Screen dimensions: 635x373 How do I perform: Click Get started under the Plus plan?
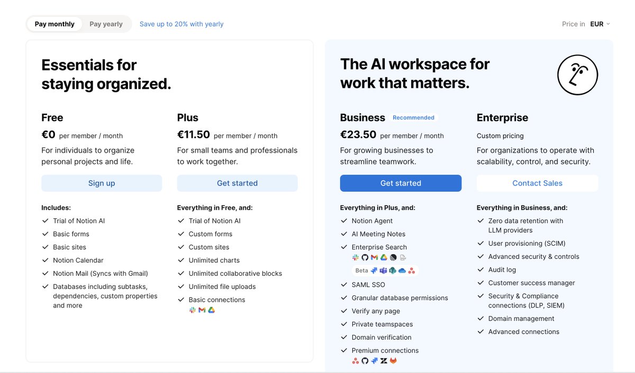point(237,183)
